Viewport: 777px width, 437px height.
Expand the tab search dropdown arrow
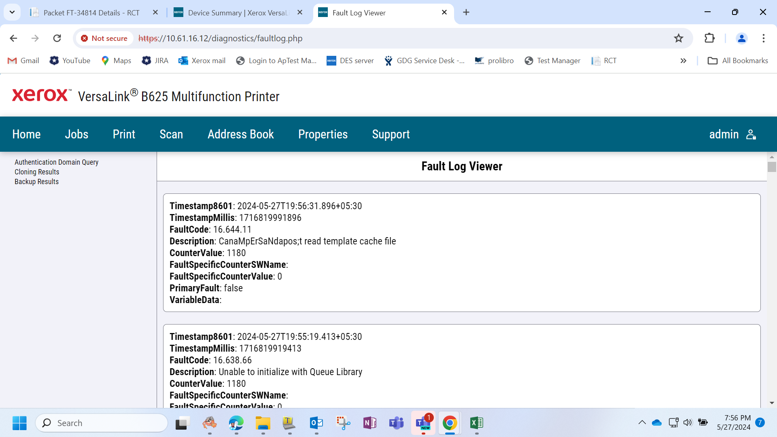pos(12,12)
